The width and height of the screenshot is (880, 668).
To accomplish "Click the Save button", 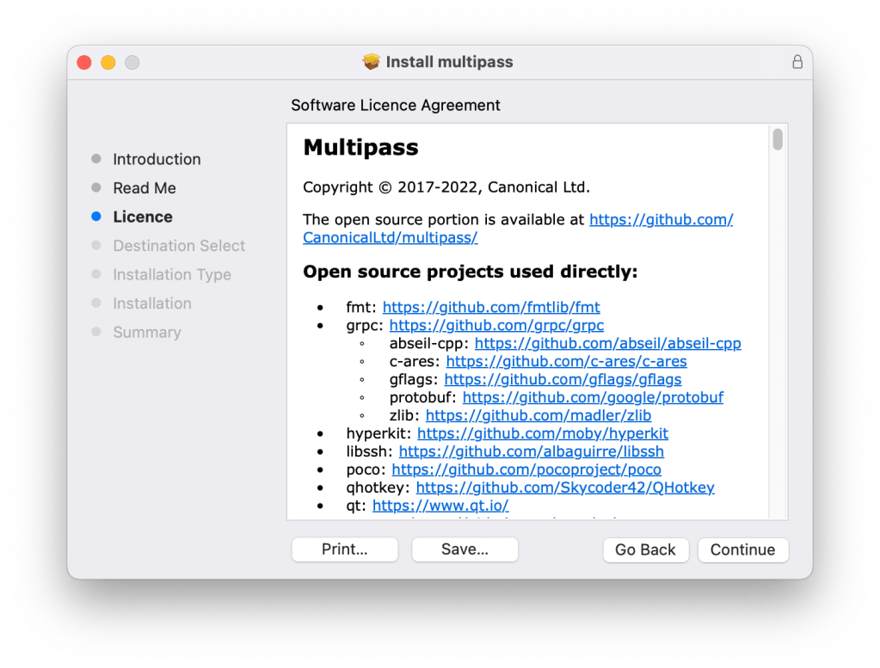I will coord(465,550).
